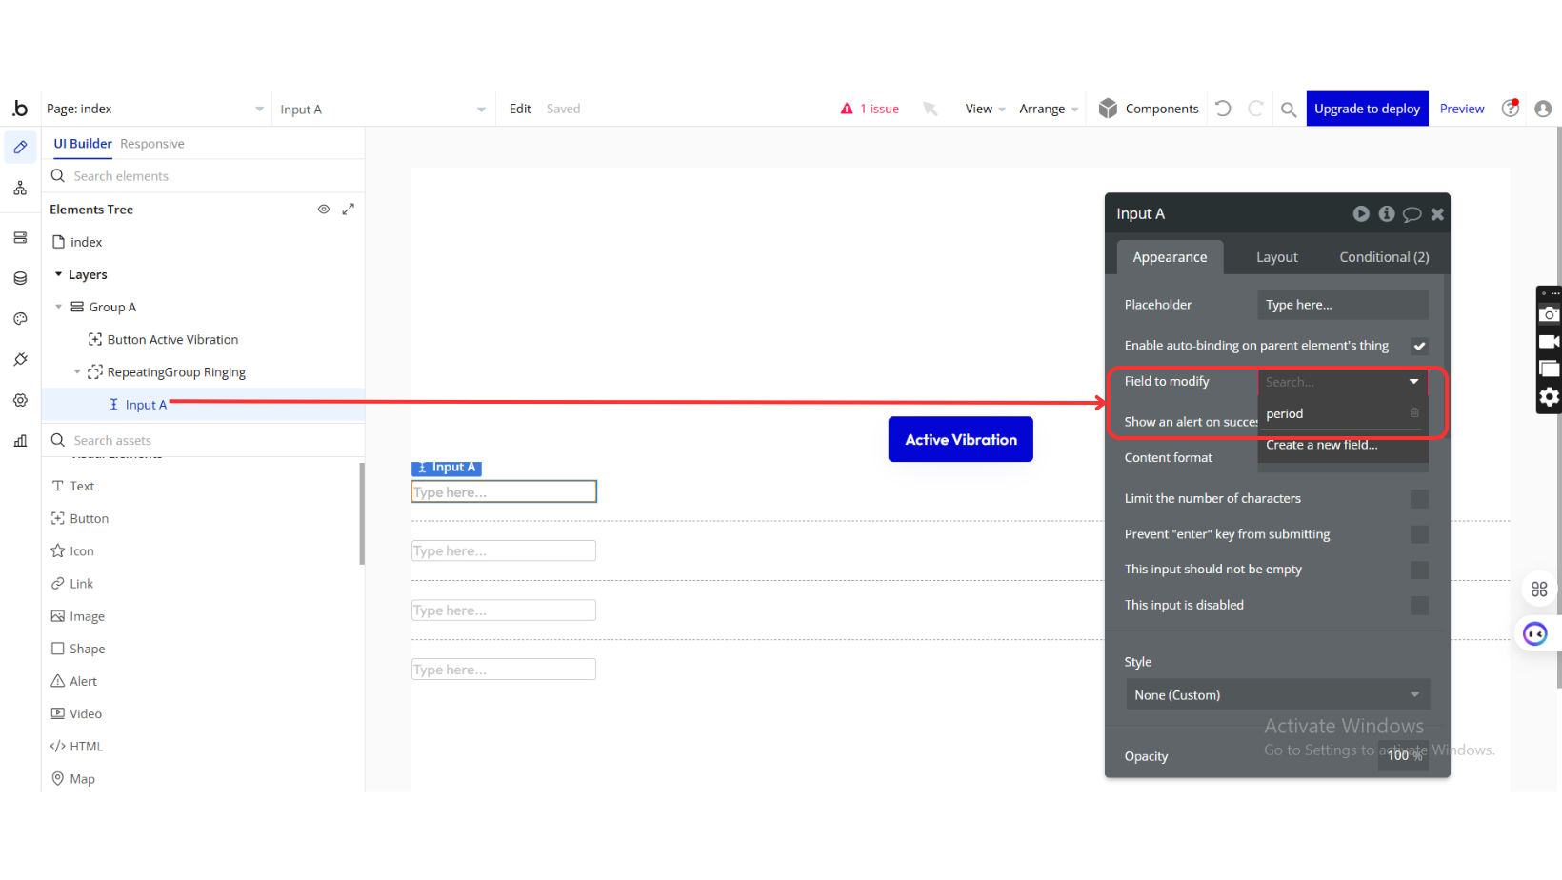Check This input should not be empty

1419,570
